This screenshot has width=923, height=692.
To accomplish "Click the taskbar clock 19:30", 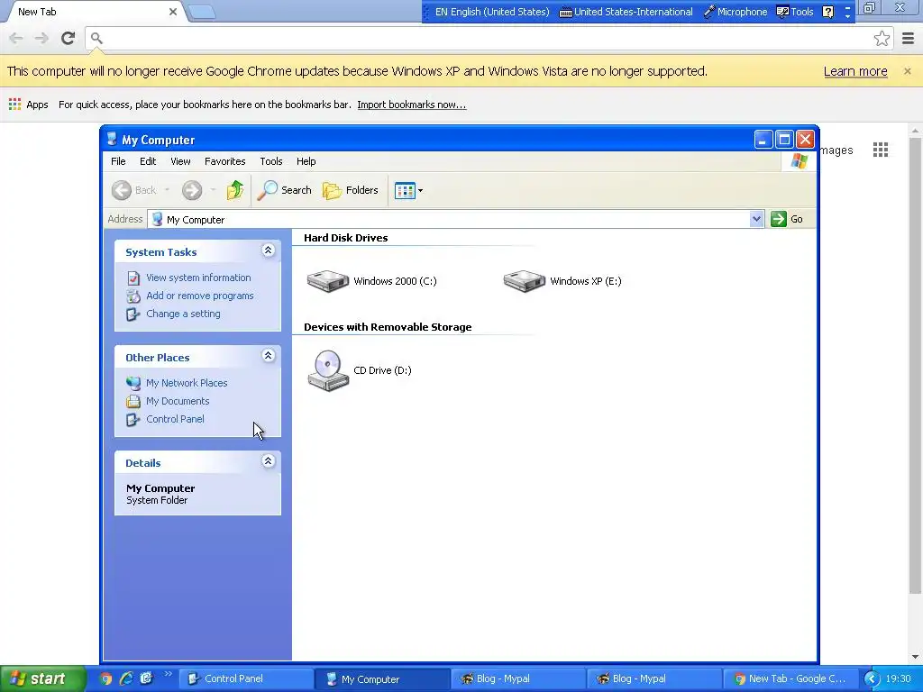I will pyautogui.click(x=898, y=678).
